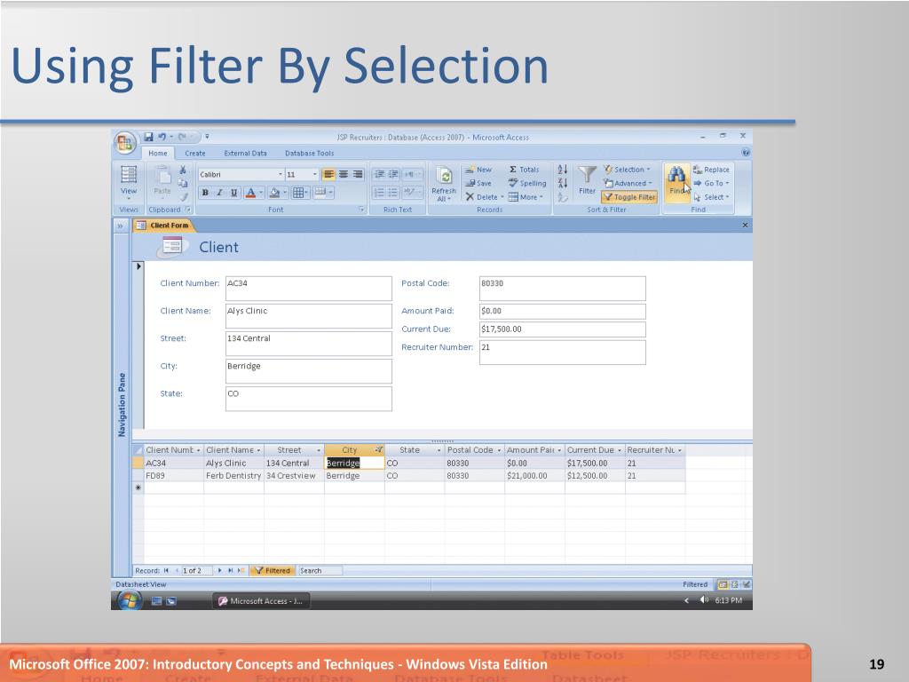Go to next record navigation arrow
The height and width of the screenshot is (682, 909).
coord(220,571)
